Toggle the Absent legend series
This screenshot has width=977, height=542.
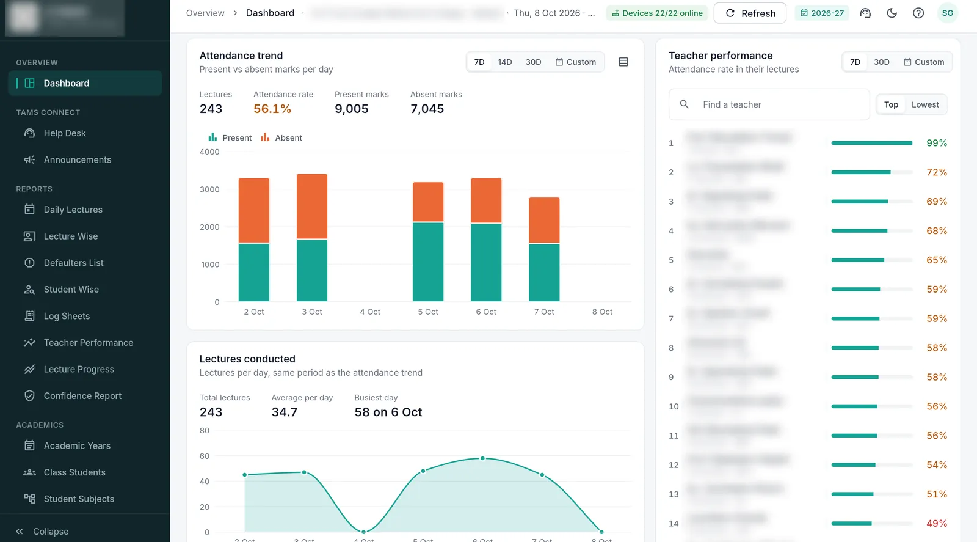pyautogui.click(x=281, y=137)
